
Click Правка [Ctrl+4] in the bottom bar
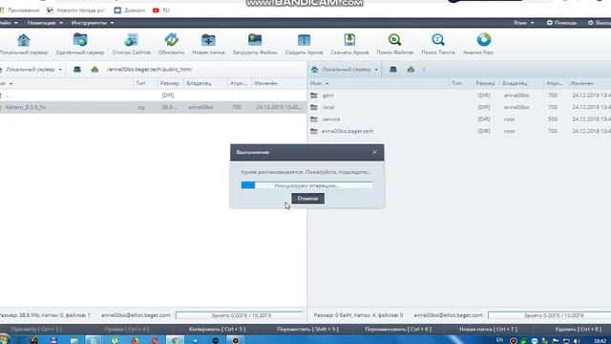tap(127, 329)
